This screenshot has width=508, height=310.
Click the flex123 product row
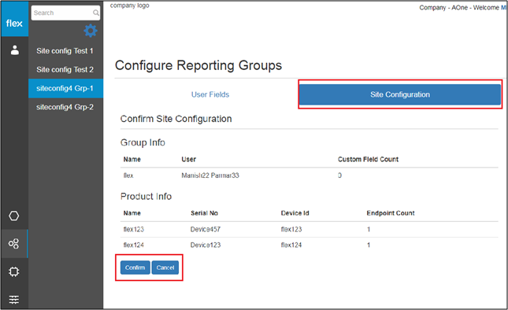coord(309,230)
